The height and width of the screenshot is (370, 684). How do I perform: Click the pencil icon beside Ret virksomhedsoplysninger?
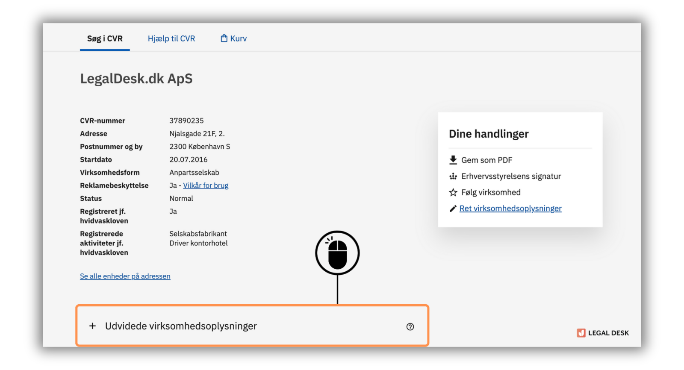click(x=453, y=208)
